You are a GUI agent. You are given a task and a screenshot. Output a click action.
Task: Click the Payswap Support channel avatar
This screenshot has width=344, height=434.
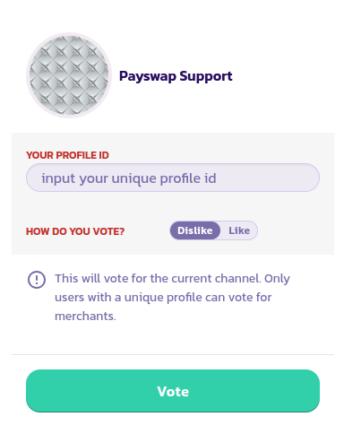(69, 75)
